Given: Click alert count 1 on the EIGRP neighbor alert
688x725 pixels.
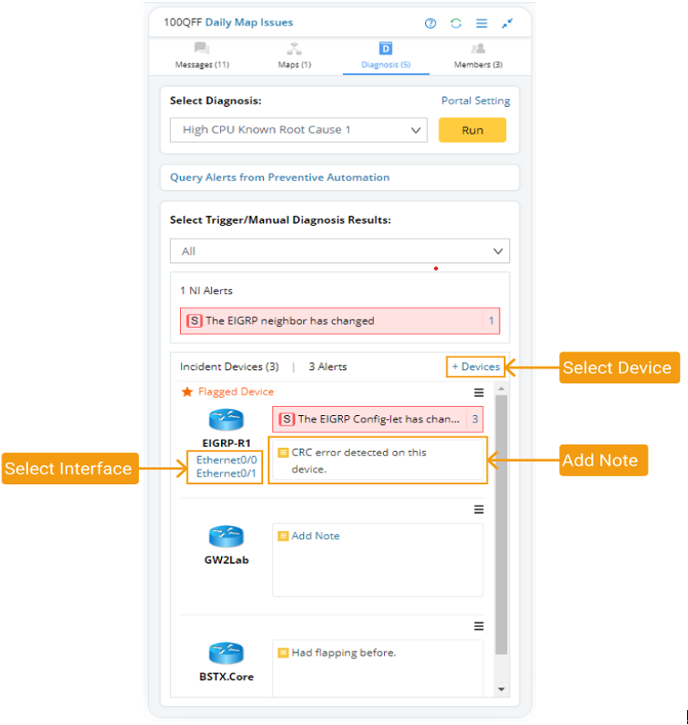Looking at the screenshot, I should [491, 321].
